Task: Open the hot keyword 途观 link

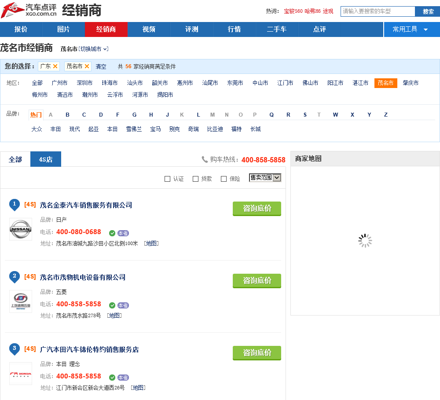Action: (x=328, y=11)
